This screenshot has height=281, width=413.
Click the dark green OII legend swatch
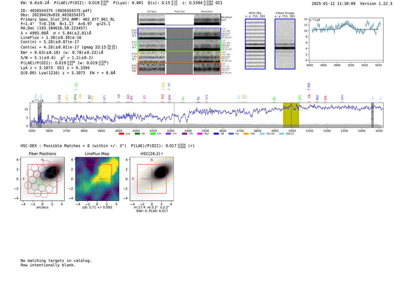pos(137,134)
